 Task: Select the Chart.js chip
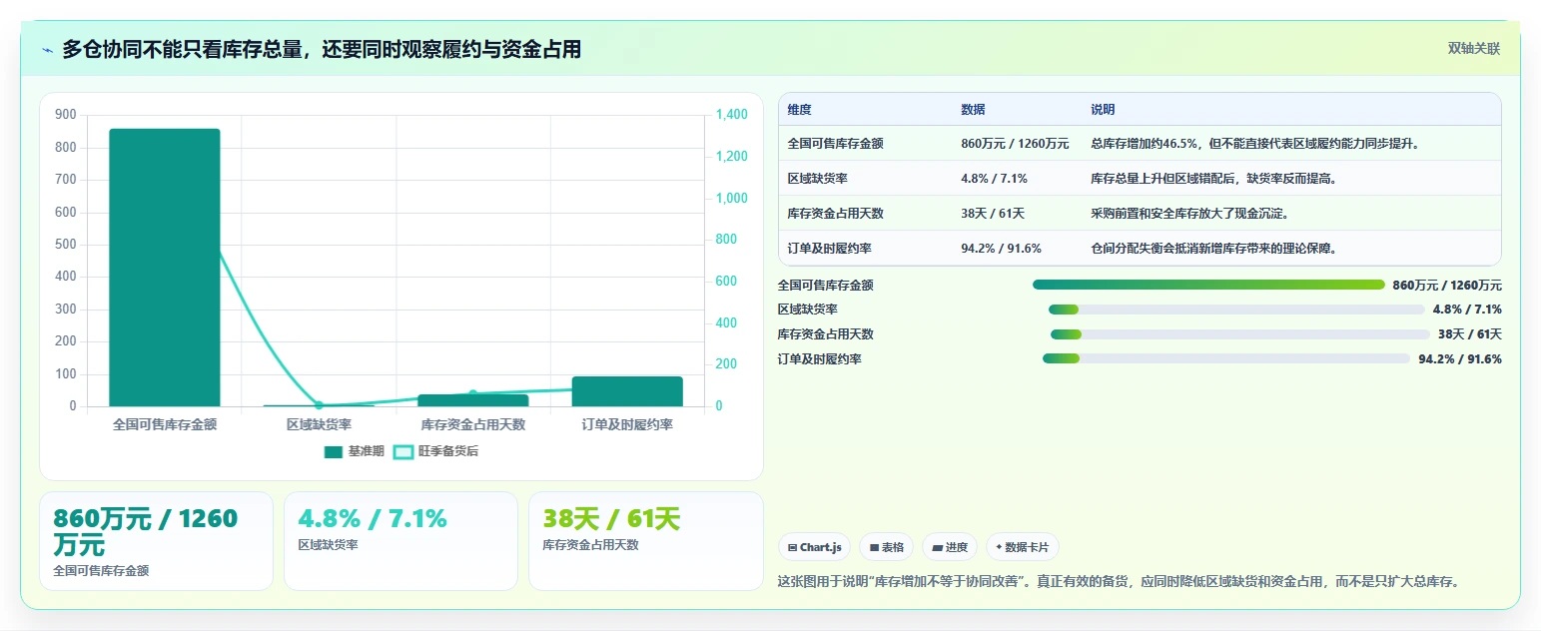click(814, 547)
